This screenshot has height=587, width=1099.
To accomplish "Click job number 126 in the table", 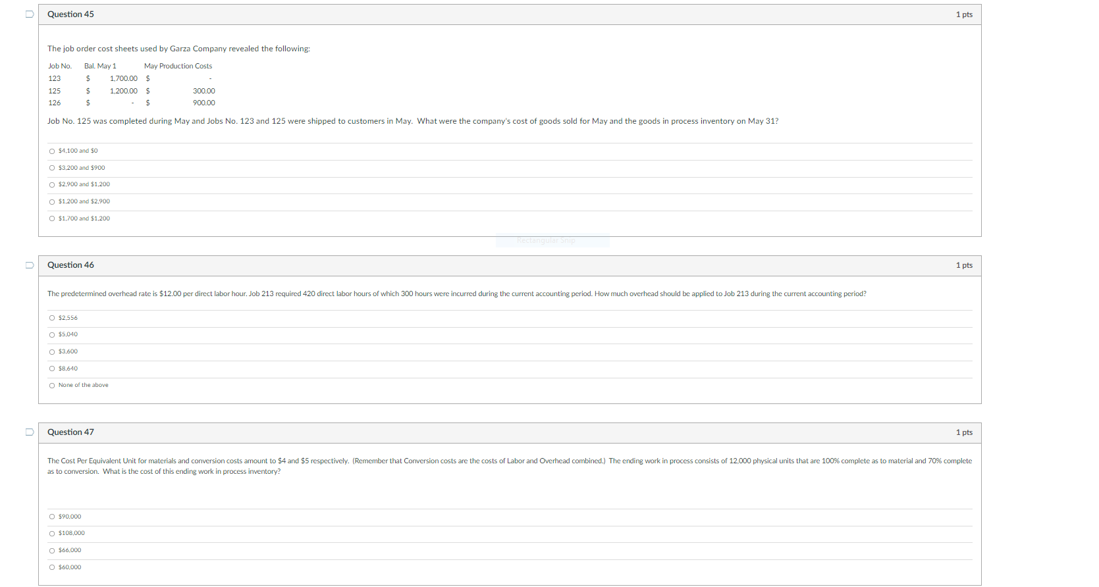I will 55,103.
